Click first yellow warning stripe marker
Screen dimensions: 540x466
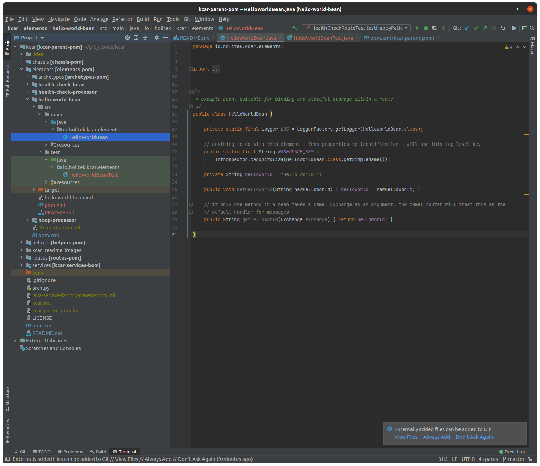click(x=526, y=135)
